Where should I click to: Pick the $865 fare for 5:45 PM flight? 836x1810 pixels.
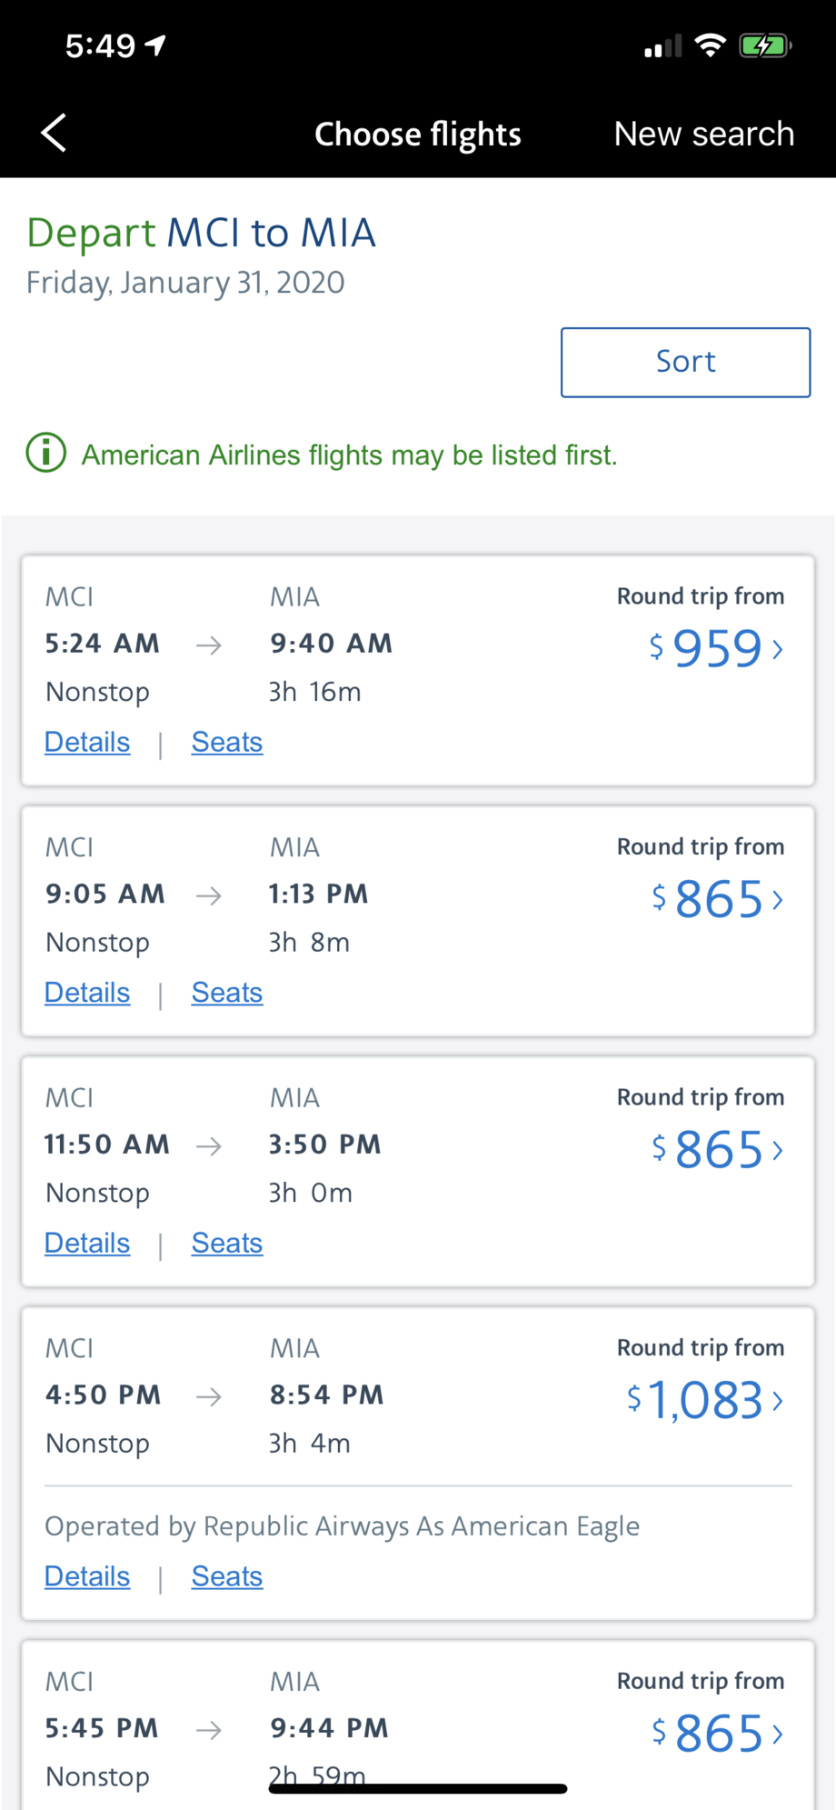click(x=717, y=1734)
